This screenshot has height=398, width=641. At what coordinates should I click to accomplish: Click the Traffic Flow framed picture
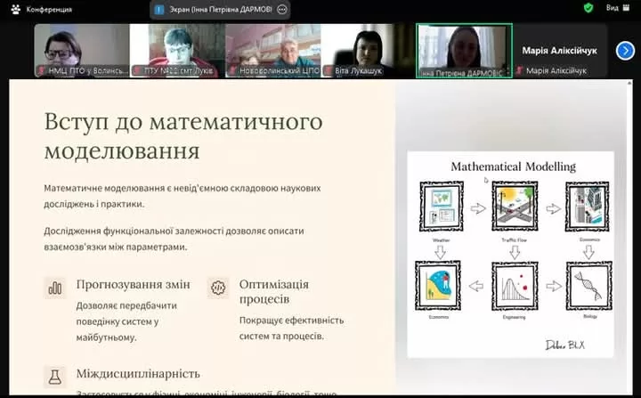[514, 208]
